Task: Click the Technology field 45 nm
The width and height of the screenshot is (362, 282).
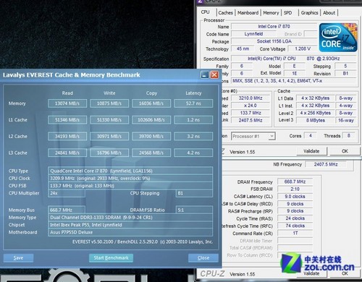Action: pos(243,49)
